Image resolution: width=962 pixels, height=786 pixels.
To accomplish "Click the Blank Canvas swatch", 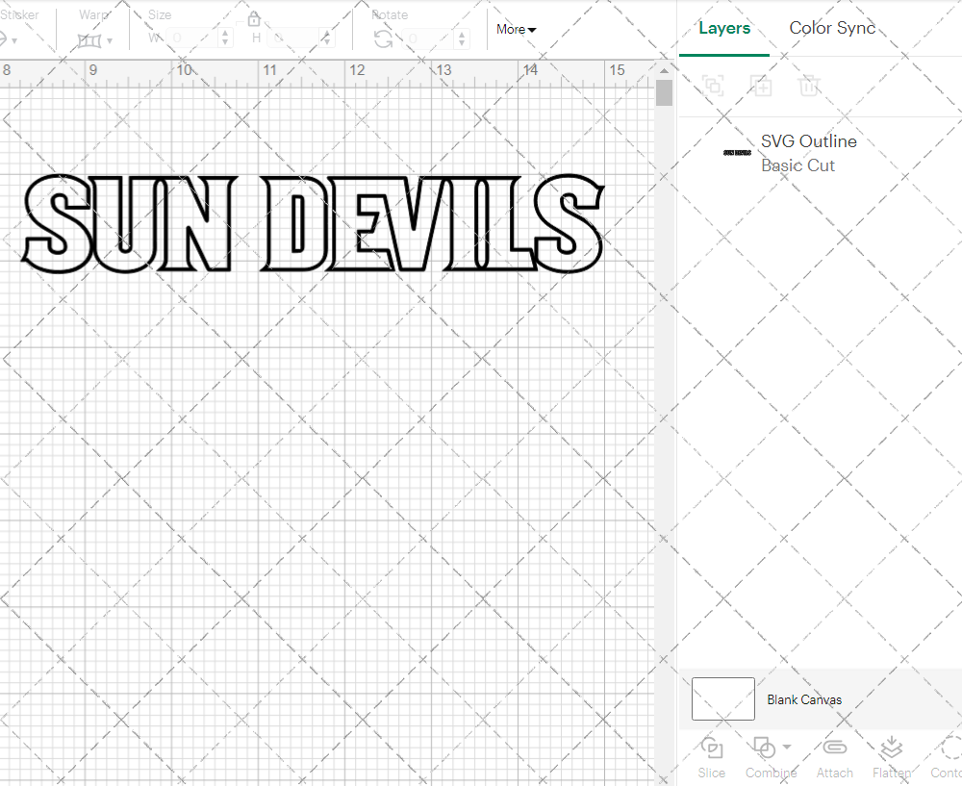I will (x=722, y=698).
